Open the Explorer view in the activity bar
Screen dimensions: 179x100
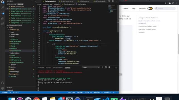tap(3, 2)
